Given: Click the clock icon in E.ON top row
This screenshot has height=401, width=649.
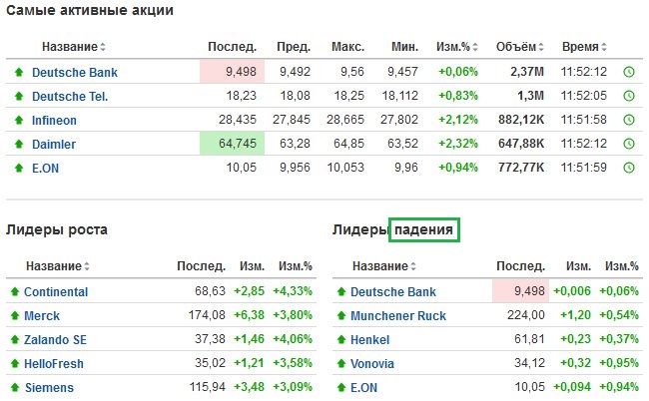Looking at the screenshot, I should click(x=629, y=168).
